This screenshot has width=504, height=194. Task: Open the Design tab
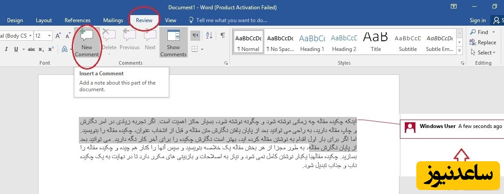click(x=15, y=20)
